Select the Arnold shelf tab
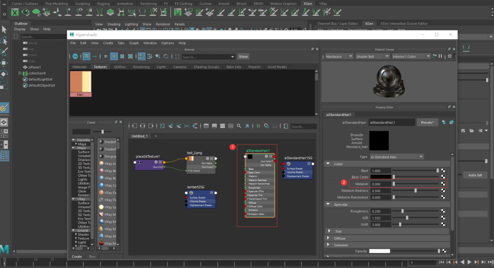This screenshot has width=494, height=268. tap(224, 4)
